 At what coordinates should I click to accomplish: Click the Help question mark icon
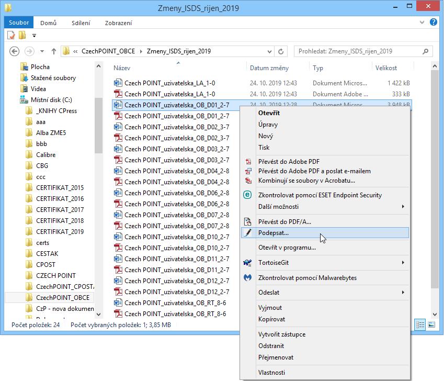pyautogui.click(x=433, y=22)
